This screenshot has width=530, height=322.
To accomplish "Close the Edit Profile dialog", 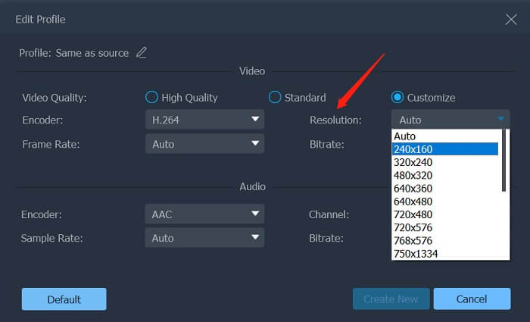I will pos(511,19).
